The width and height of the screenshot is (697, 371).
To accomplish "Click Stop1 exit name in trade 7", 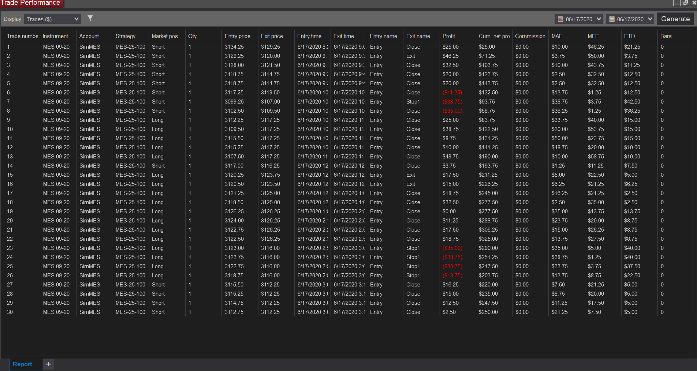I will 413,102.
